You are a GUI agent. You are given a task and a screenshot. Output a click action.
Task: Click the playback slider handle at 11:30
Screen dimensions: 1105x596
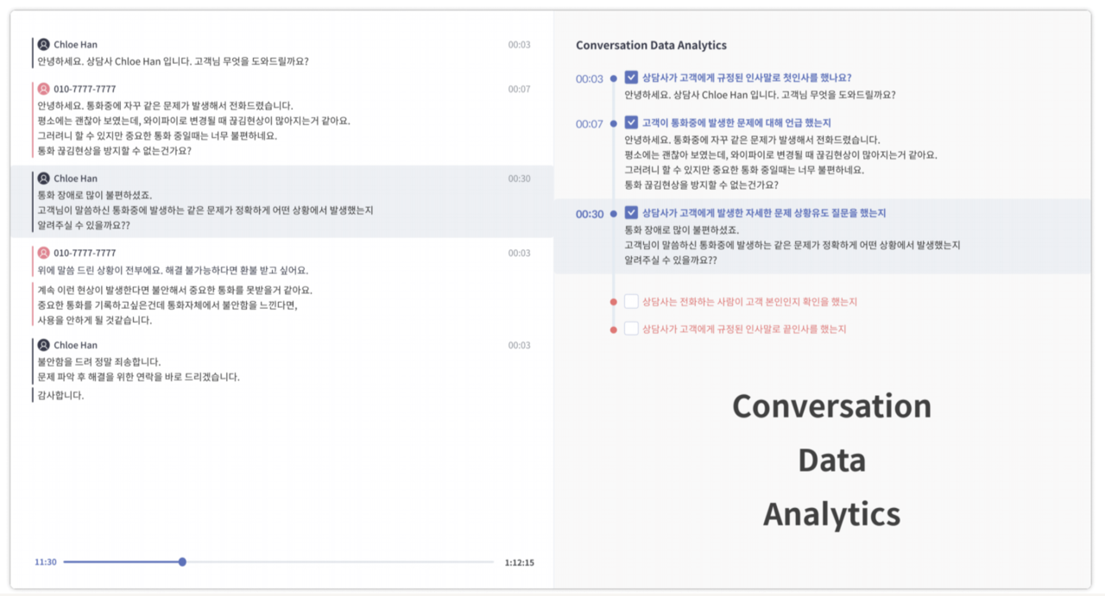tap(182, 562)
